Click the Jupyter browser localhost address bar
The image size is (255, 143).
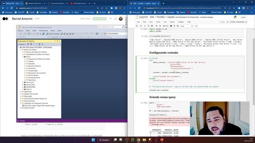pyautogui.click(x=184, y=8)
